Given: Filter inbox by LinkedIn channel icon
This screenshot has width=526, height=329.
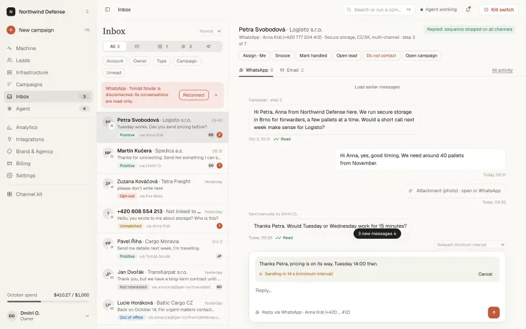Looking at the screenshot, I should pos(162,46).
